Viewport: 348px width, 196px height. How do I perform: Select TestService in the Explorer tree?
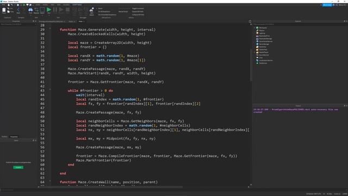pos(263,63)
